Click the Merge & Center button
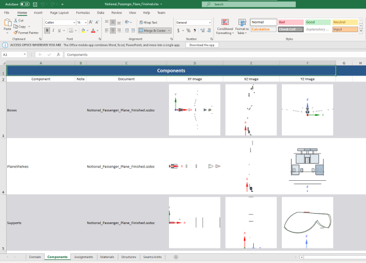 click(x=152, y=30)
